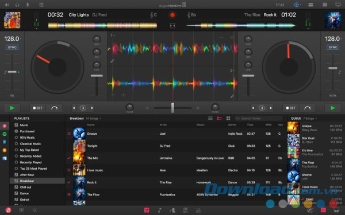Set cue point on right deck
This screenshot has height=215, width=345.
pyautogui.click(x=290, y=108)
